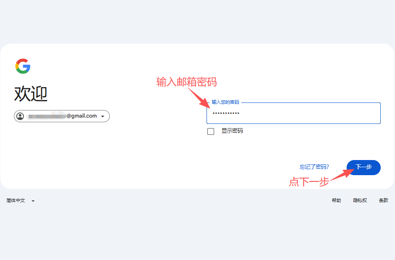
Task: Open the 隐私权 footer link
Action: 360,200
